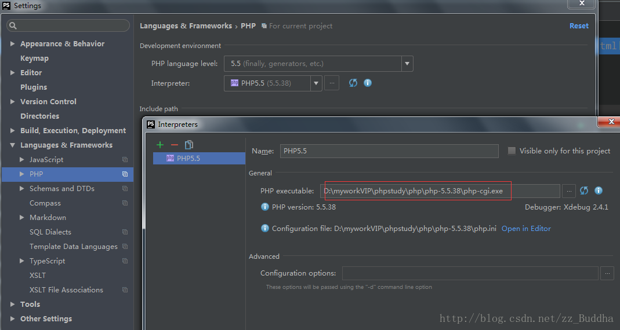Expand Appearance & Behavior section

(x=12, y=44)
